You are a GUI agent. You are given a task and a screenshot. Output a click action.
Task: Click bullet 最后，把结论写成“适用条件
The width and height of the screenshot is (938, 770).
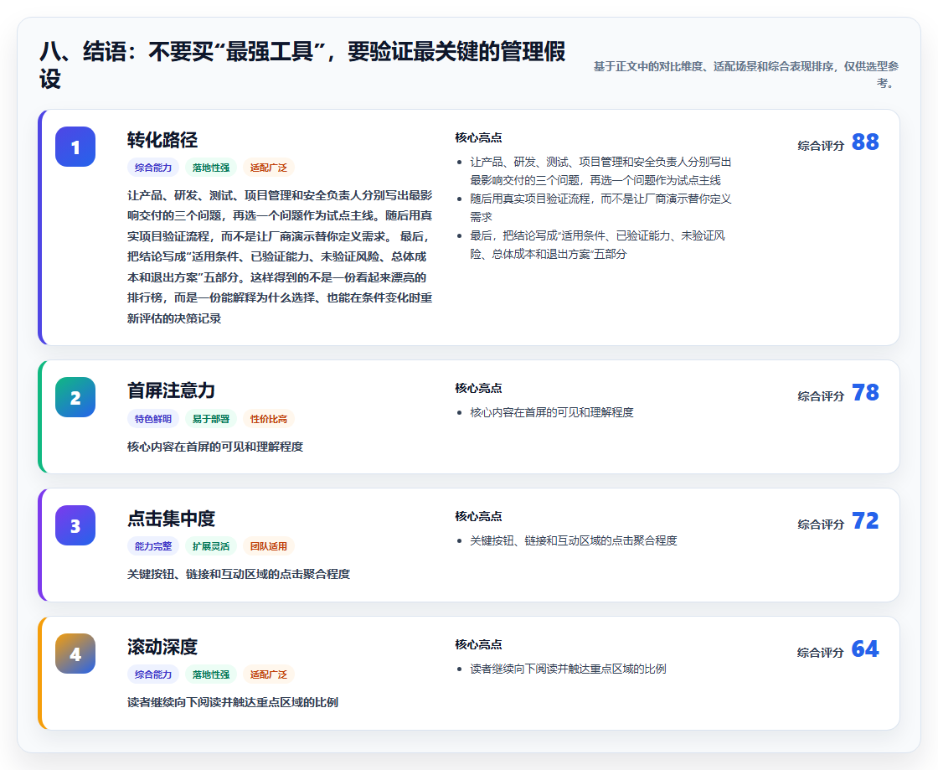598,245
